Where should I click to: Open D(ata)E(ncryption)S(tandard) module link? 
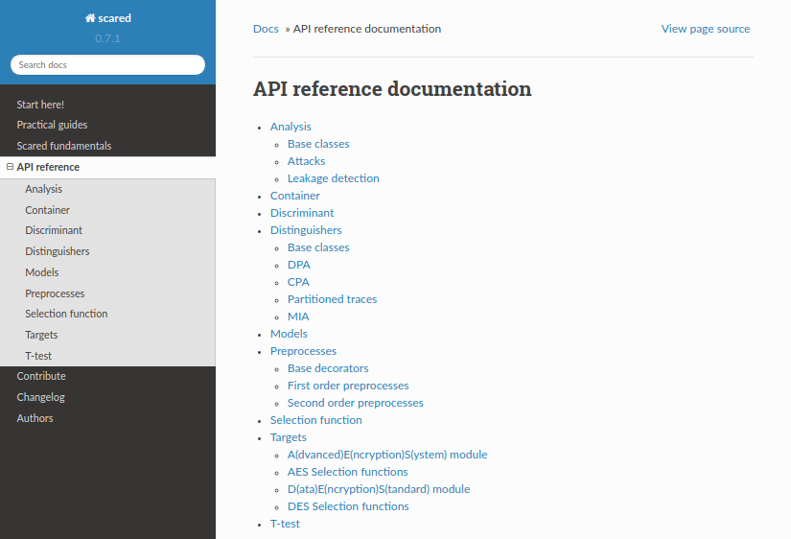(379, 489)
